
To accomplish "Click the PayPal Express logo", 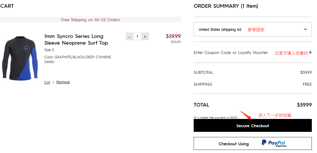I will [274, 143].
